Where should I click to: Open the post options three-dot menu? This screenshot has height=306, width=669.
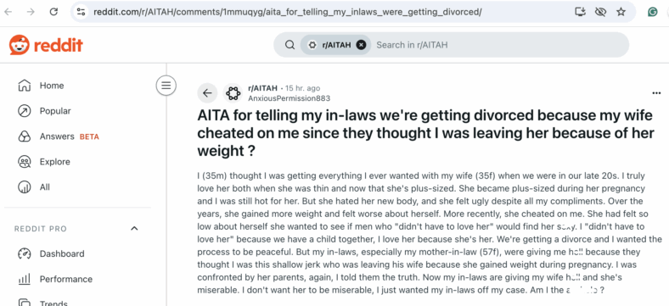(656, 93)
